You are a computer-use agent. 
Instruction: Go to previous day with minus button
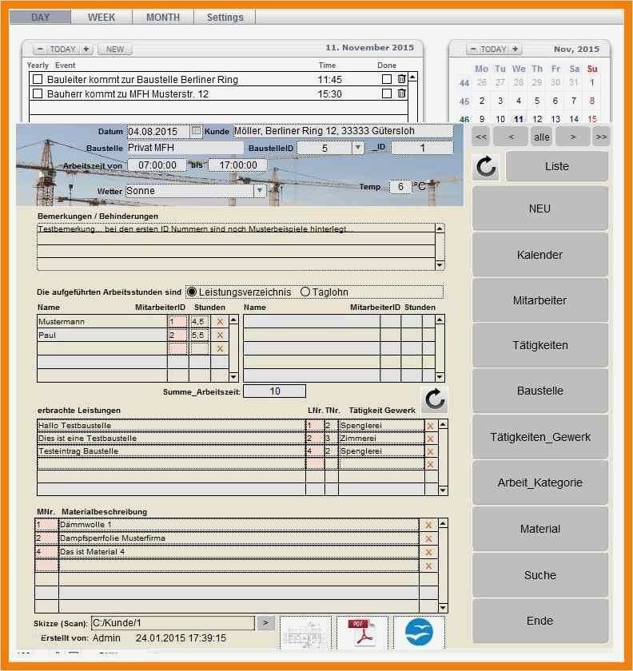tap(40, 50)
